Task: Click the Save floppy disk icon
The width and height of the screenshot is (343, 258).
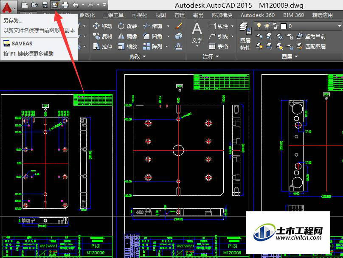Action: tap(45, 5)
